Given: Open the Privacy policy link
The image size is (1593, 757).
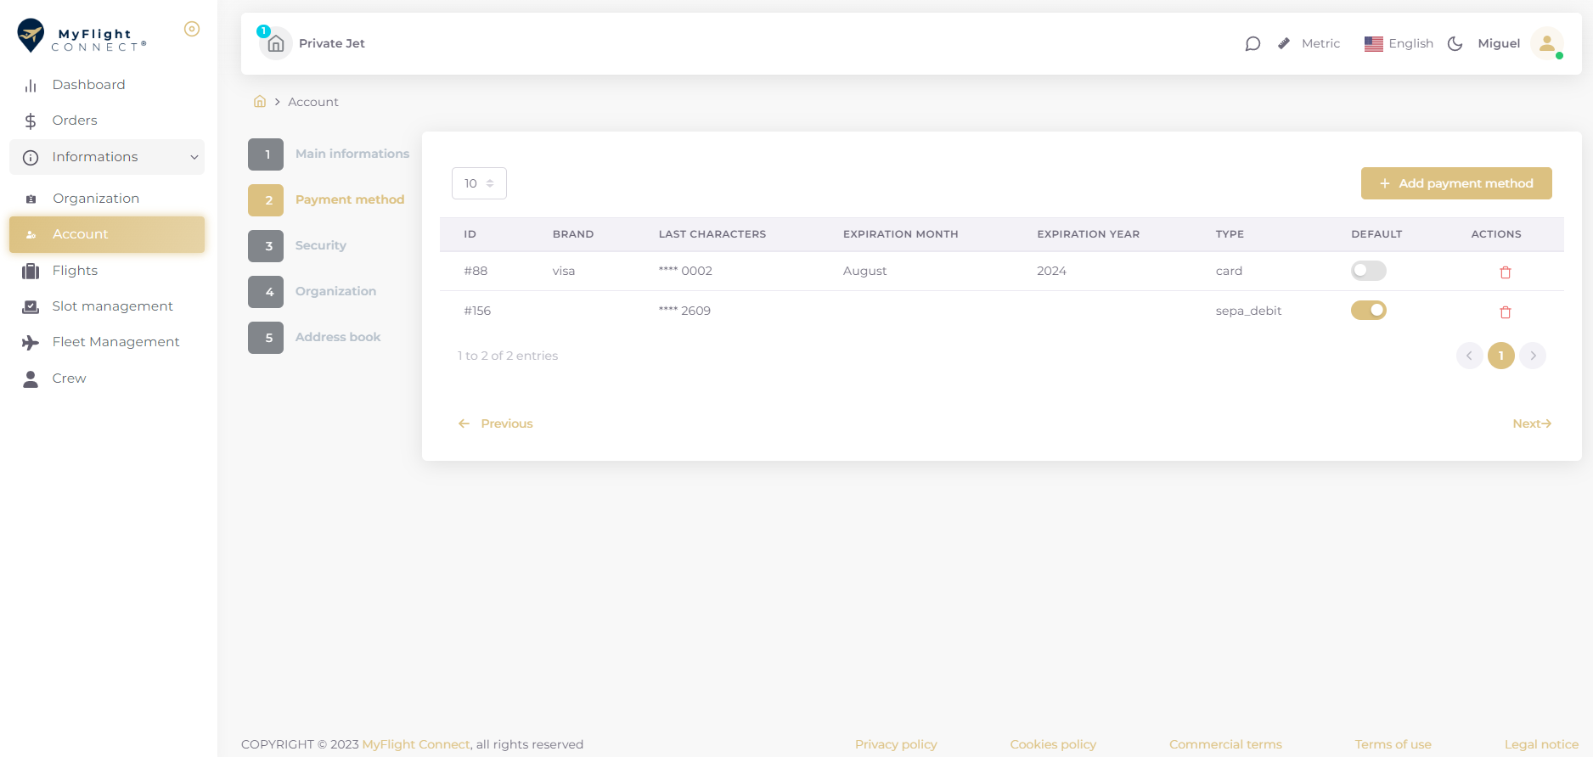Looking at the screenshot, I should [896, 744].
